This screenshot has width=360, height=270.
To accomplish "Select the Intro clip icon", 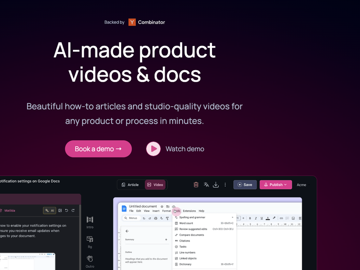I will click(90, 220).
